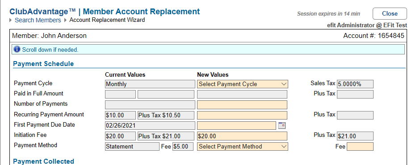
Task: Click the Payment Method row label
Action: tap(36, 145)
